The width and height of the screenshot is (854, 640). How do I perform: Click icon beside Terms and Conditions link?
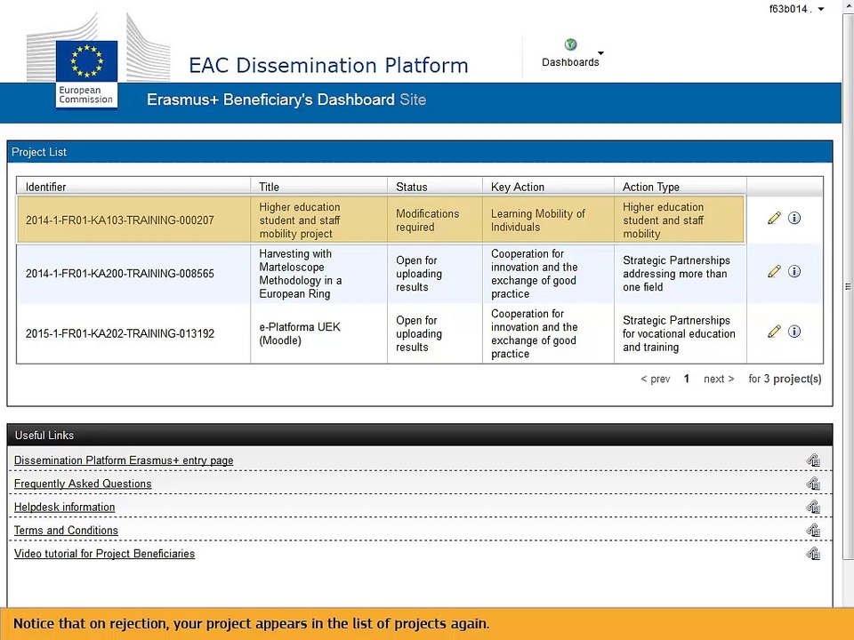(813, 531)
